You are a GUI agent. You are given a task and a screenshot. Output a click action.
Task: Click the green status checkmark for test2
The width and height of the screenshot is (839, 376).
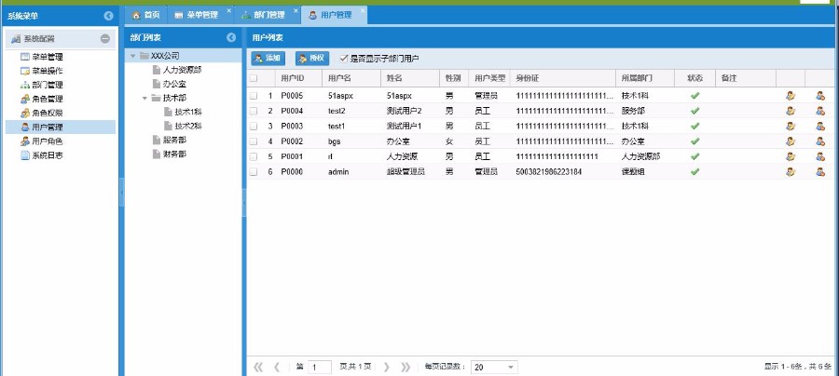point(695,110)
